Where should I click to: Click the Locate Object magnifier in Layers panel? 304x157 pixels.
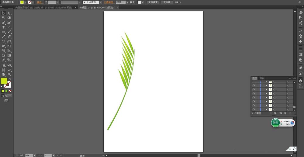[x=271, y=113]
